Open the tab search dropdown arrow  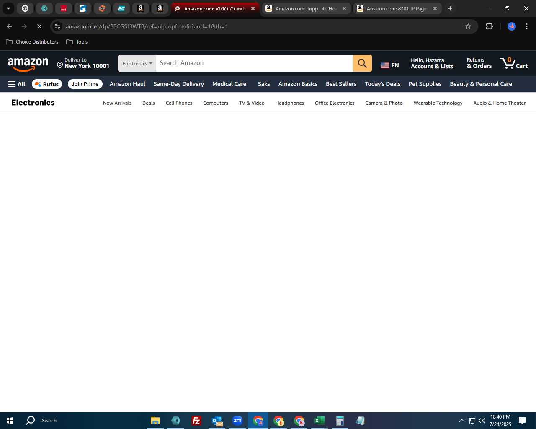coord(8,8)
